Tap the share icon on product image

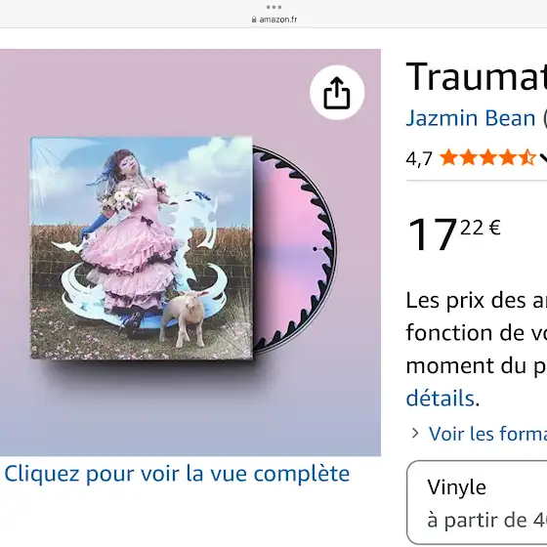(337, 93)
